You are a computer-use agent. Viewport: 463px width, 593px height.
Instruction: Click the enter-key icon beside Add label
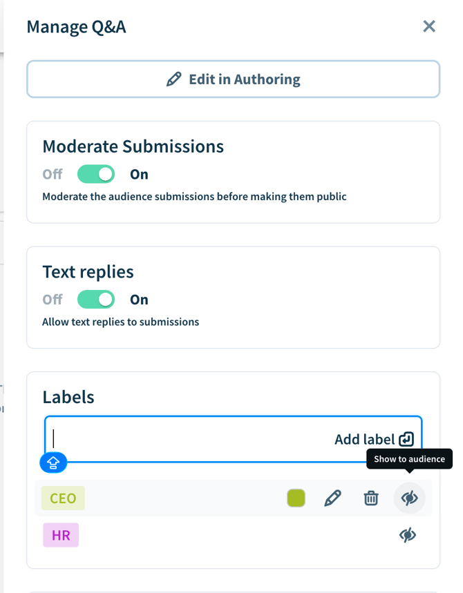point(406,439)
